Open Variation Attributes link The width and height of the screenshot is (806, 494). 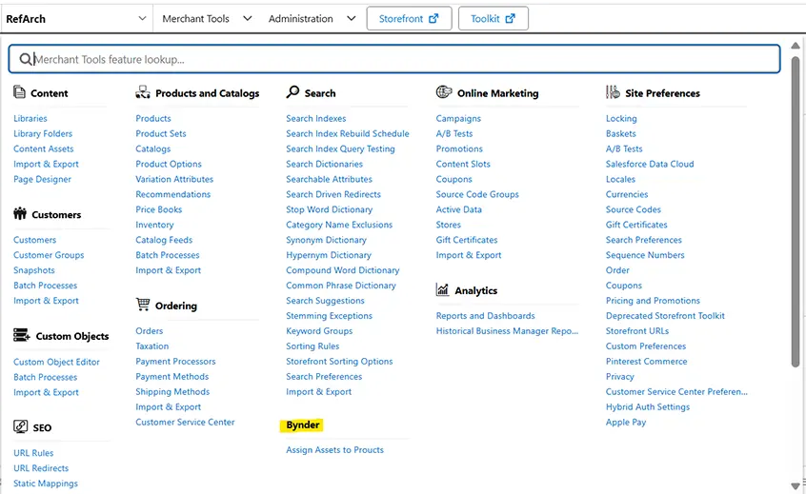(x=174, y=179)
